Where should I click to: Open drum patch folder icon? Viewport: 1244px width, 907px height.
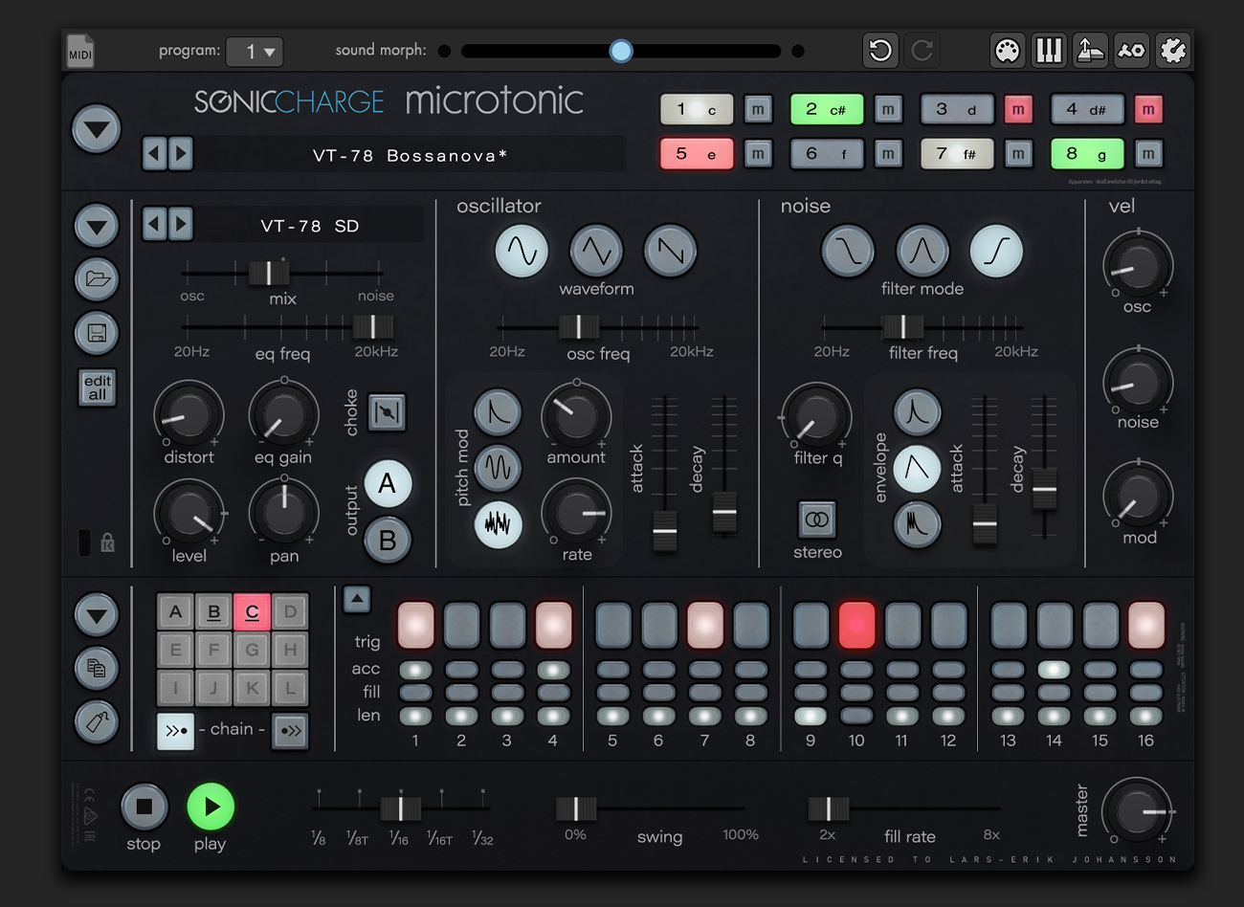(x=97, y=279)
